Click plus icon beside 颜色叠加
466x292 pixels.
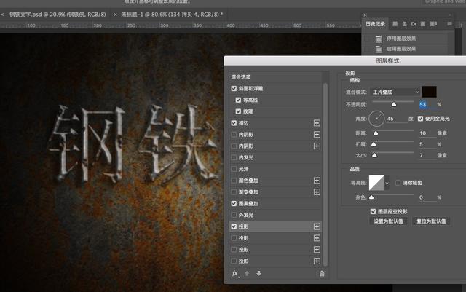coord(317,181)
